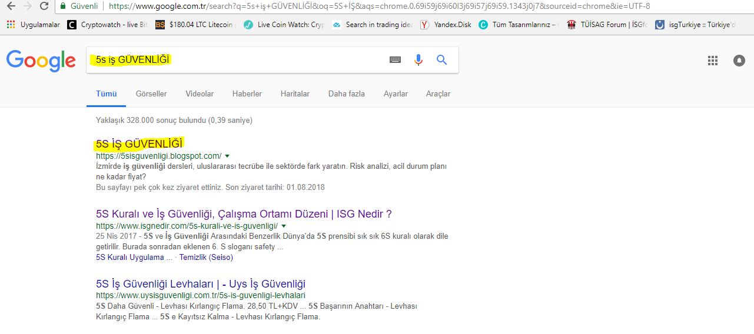Click the green secure padlock icon
Screen dimensions: 754x334
coord(64,6)
